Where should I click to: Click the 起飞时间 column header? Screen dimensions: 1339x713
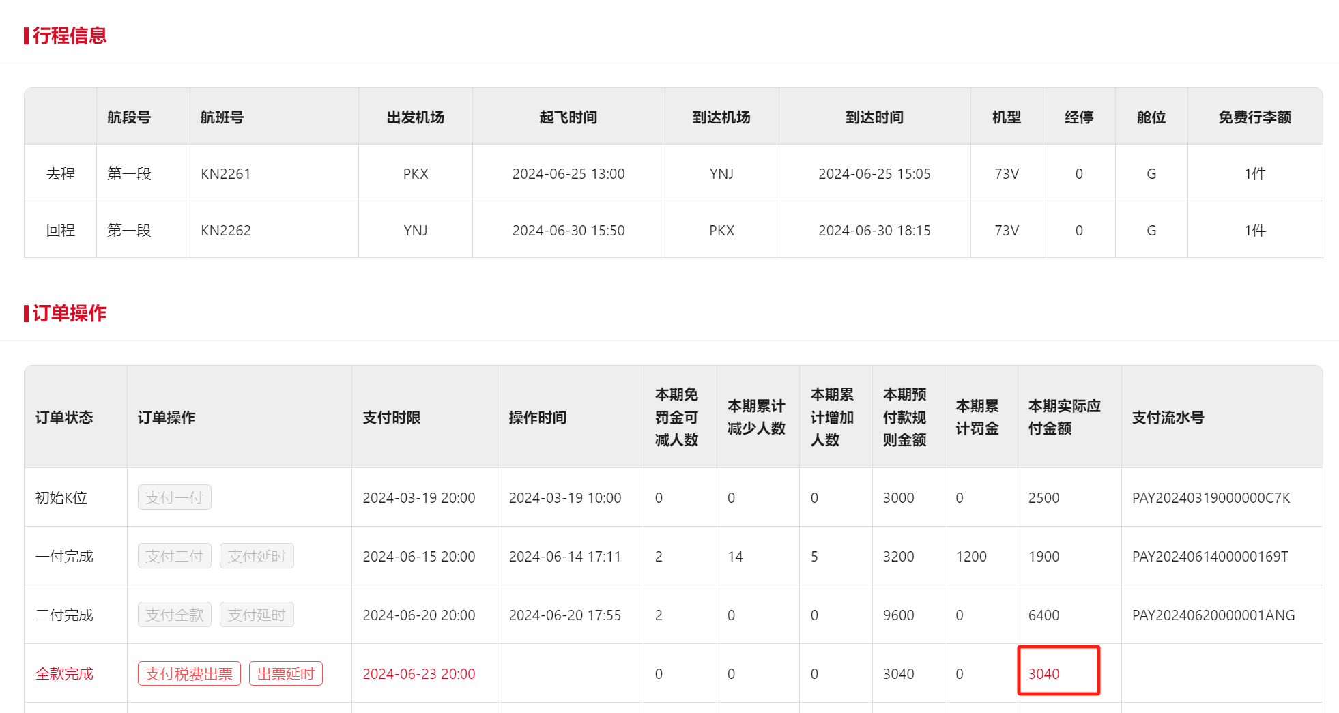click(568, 117)
